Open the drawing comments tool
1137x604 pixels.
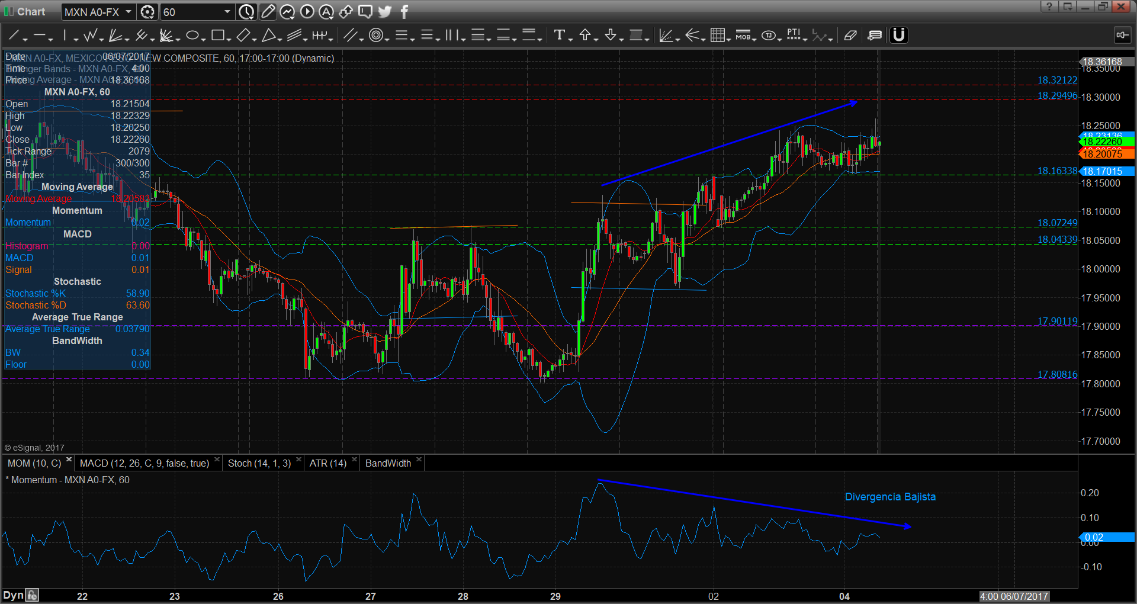tap(875, 36)
